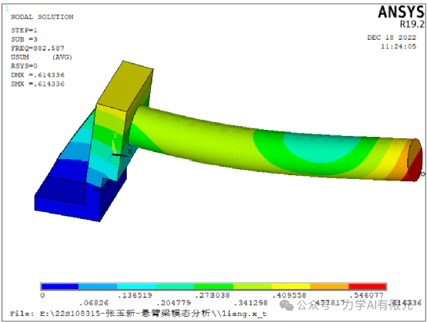Click the MN minimum marker on base

click(97, 189)
